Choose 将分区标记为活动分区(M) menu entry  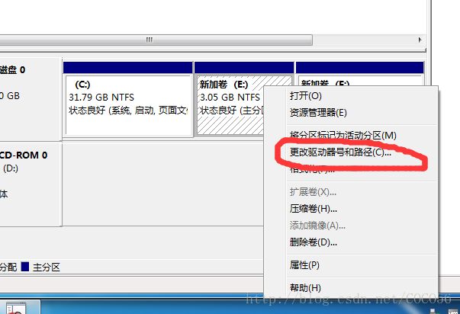coord(343,136)
